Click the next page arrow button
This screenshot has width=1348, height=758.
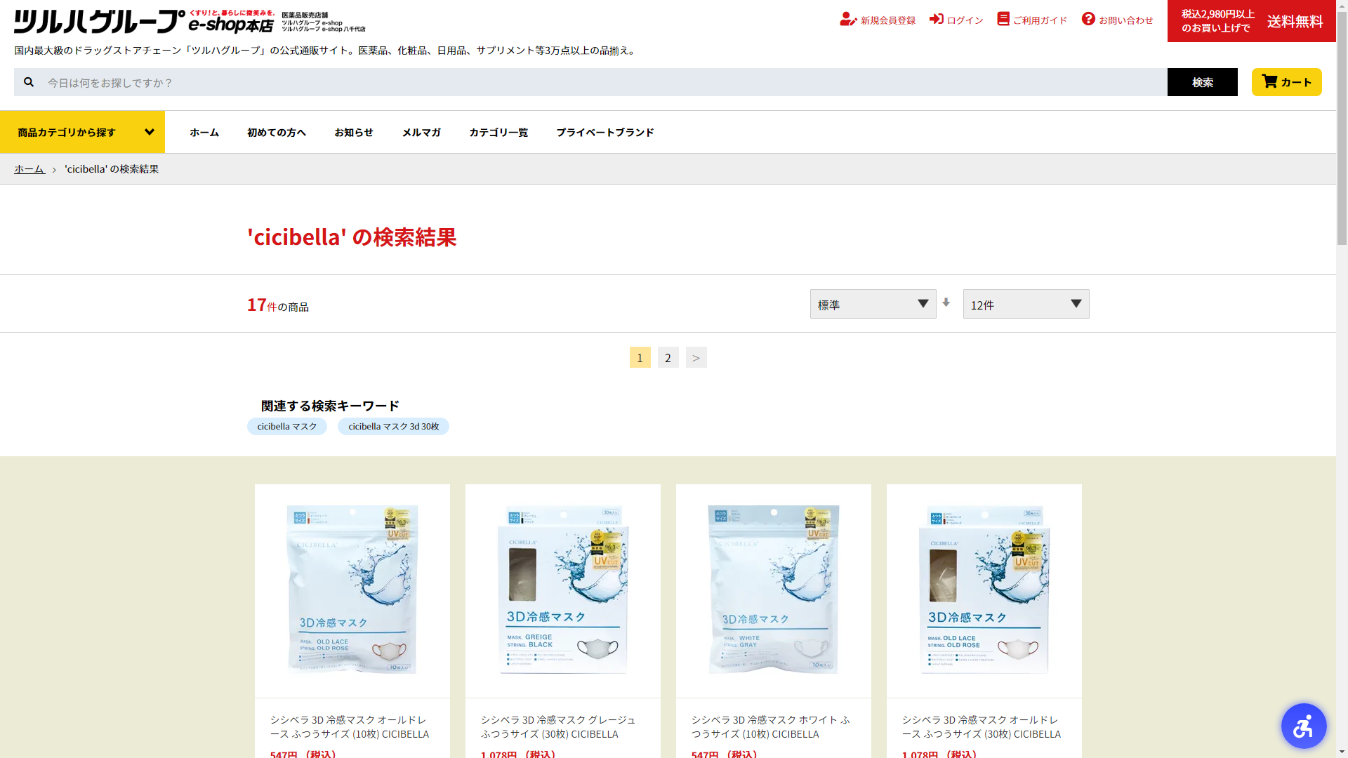point(696,357)
